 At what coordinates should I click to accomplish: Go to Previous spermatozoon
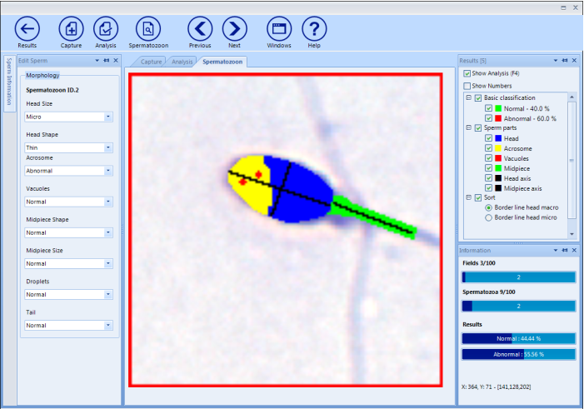click(x=200, y=28)
